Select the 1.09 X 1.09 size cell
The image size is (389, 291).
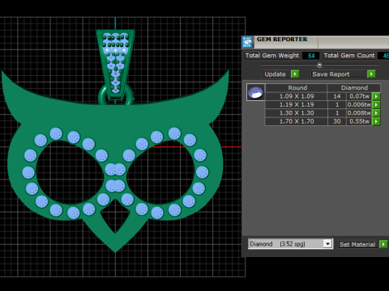pyautogui.click(x=297, y=96)
